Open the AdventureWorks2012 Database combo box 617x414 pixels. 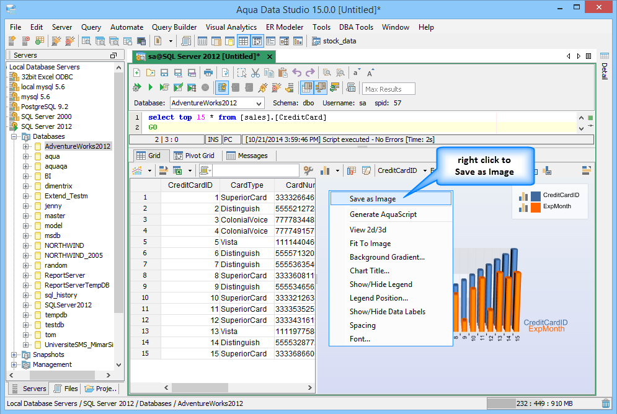pyautogui.click(x=217, y=103)
